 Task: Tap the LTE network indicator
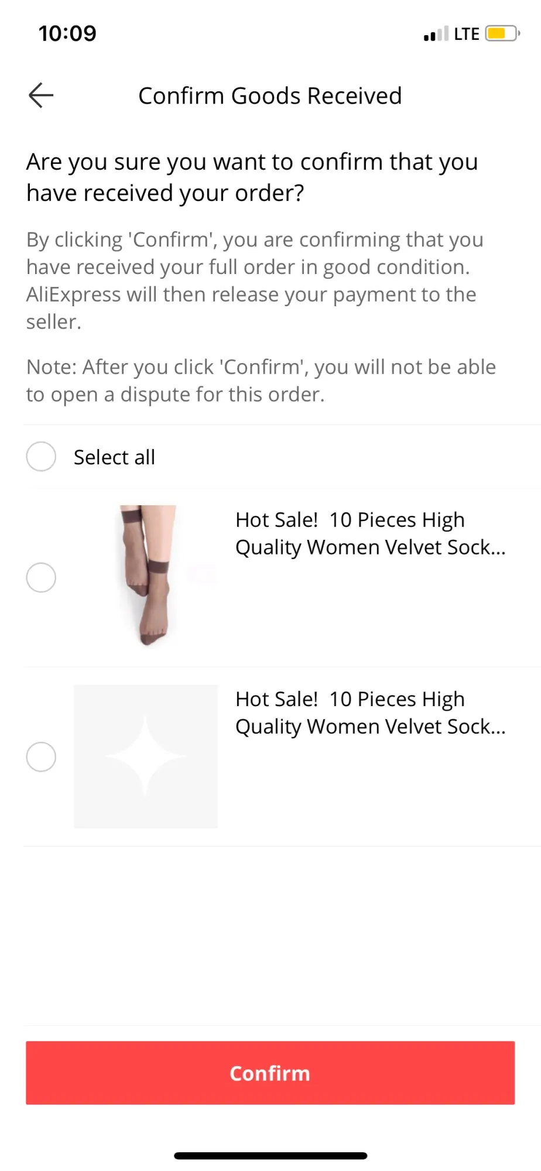pos(467,34)
